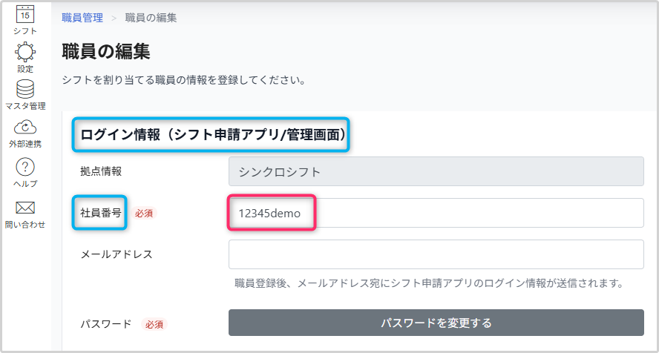Click into the 社員番号 input field
The width and height of the screenshot is (659, 353).
[436, 213]
